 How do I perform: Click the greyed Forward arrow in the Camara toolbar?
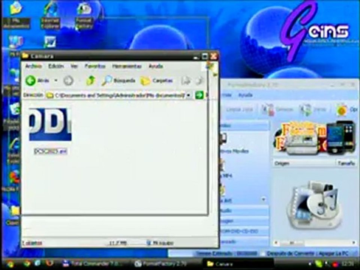pyautogui.click(x=68, y=81)
